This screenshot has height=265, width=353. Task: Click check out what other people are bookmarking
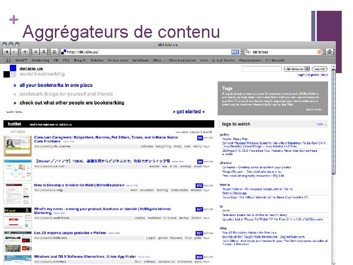click(72, 103)
